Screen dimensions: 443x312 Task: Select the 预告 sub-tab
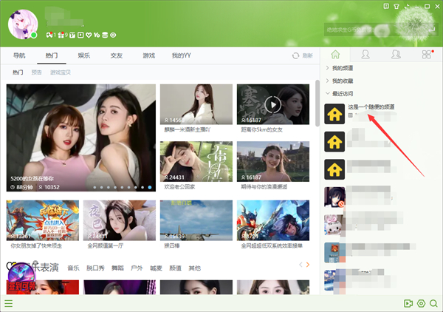pyautogui.click(x=36, y=72)
